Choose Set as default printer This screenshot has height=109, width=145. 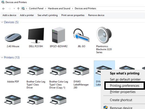pyautogui.click(x=125, y=79)
